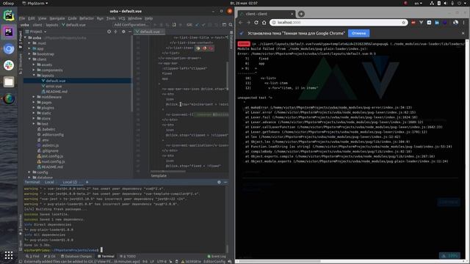The width and height of the screenshot is (470, 264).
Task: Expand the config folder
Action: click(x=29, y=172)
